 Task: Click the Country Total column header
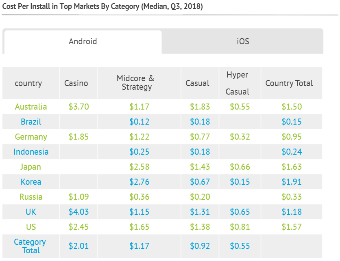pos(289,83)
